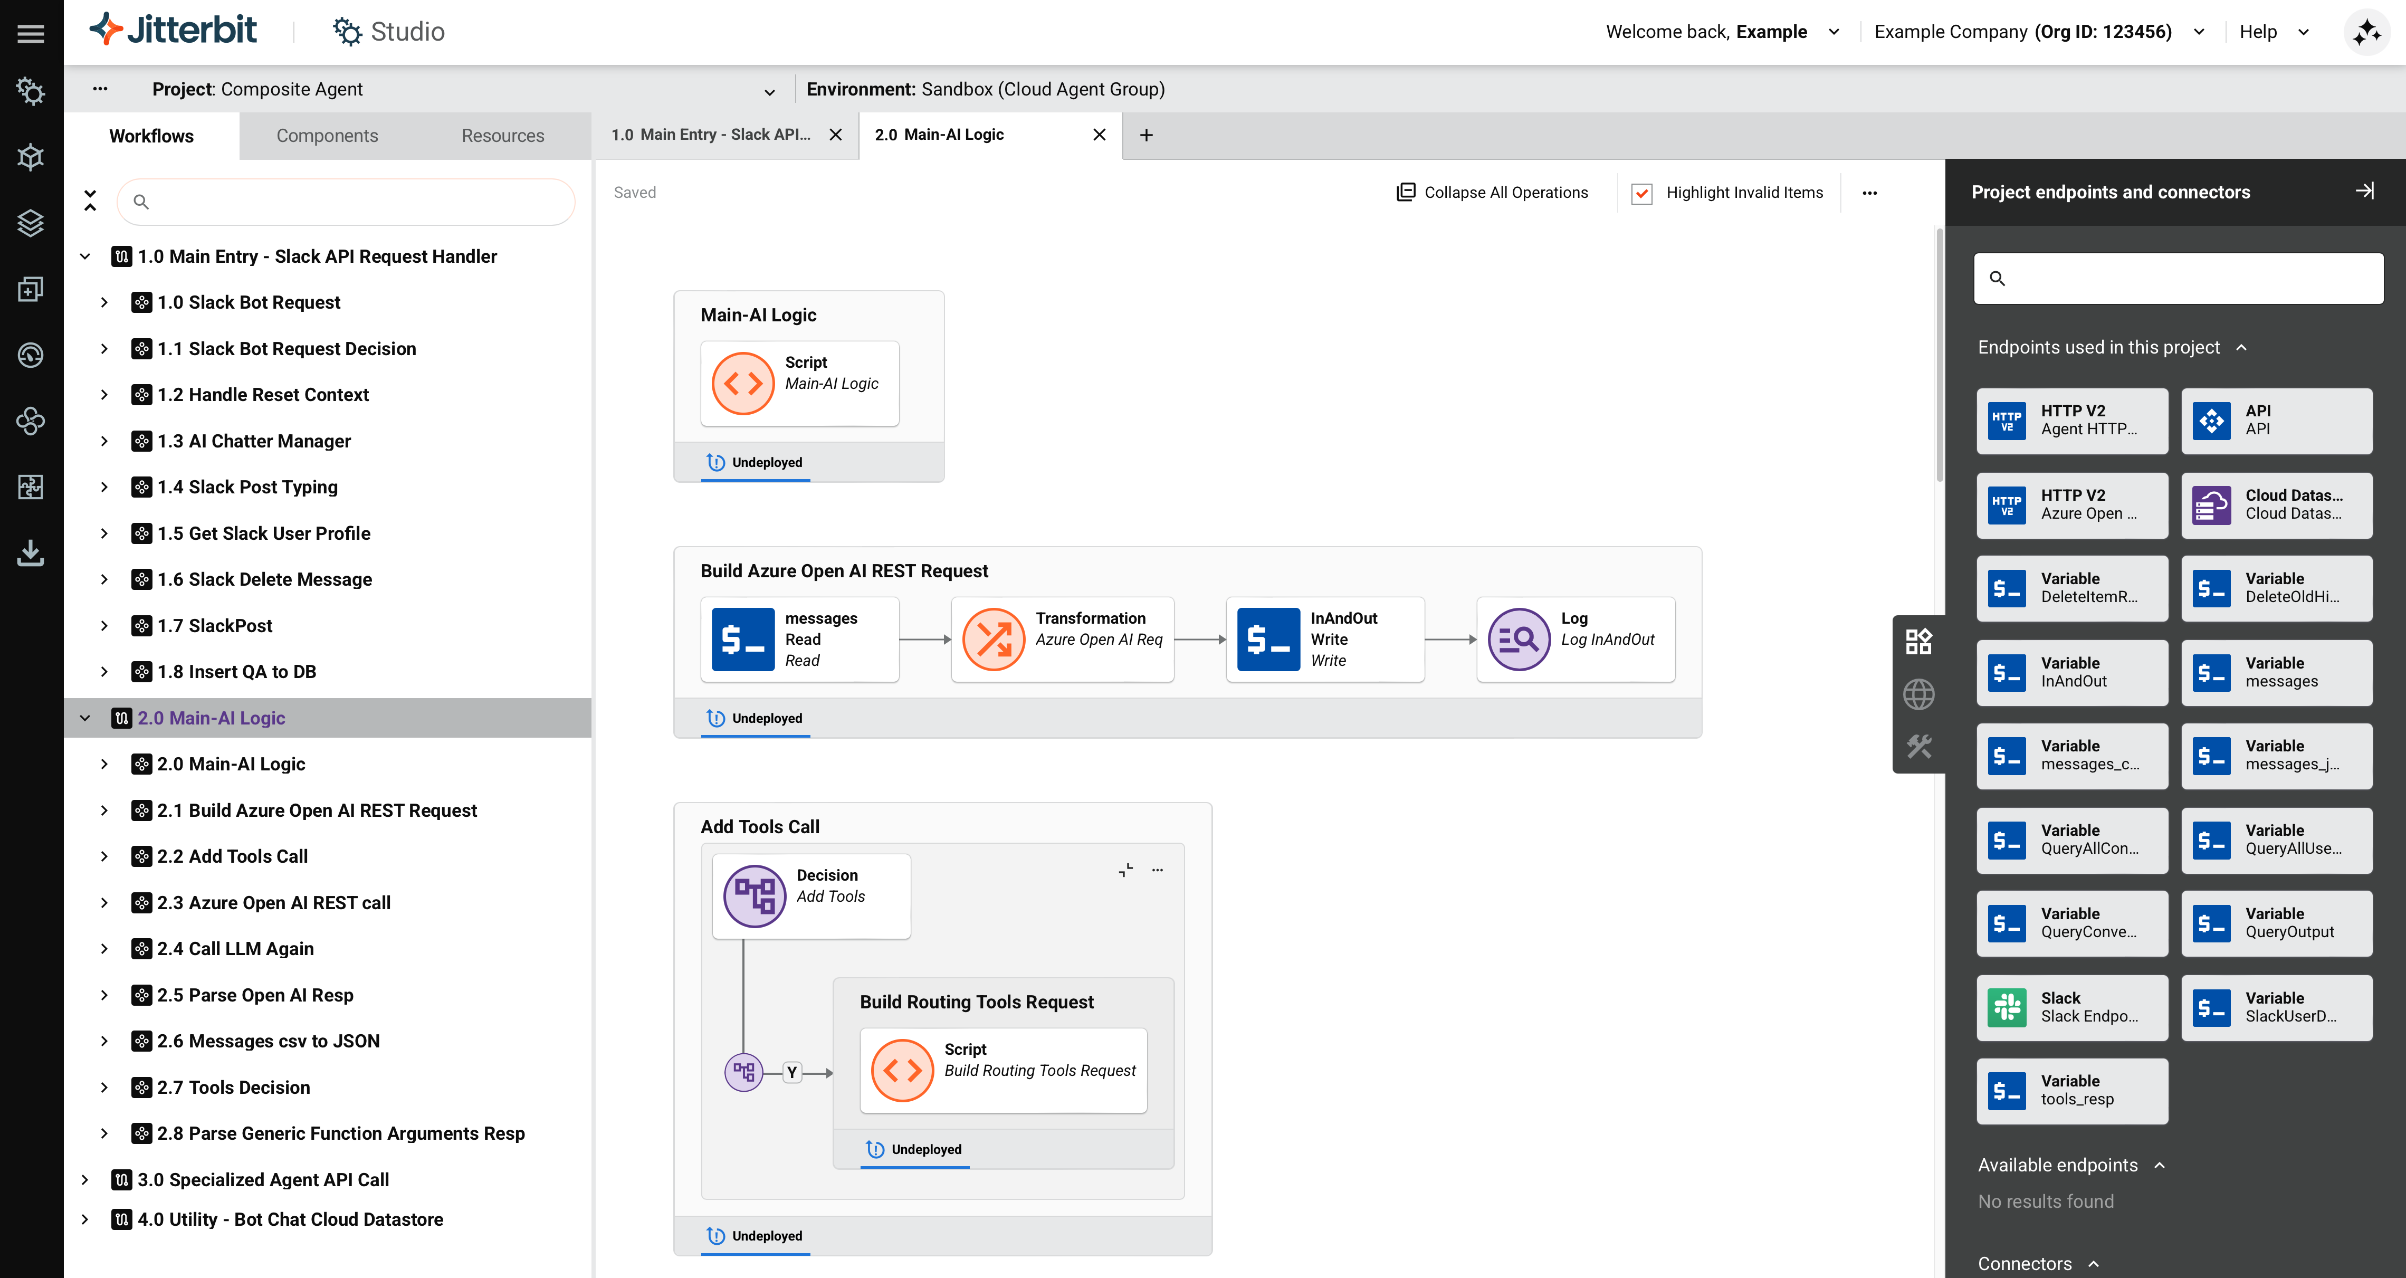Open the AI assistant sparkle icon
The width and height of the screenshot is (2406, 1278).
(2367, 33)
